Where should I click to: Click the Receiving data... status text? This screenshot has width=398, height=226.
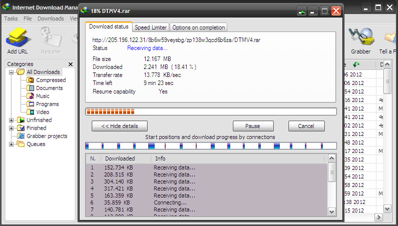(147, 48)
